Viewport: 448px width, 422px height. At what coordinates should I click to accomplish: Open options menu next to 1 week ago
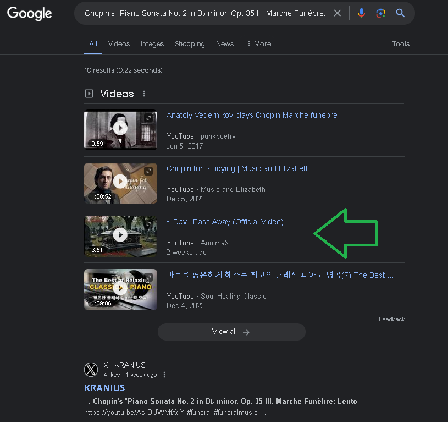(164, 375)
